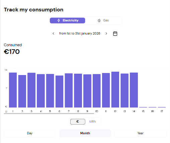This screenshot has height=143, width=170.
Task: Click the bar for day 11
Action: click(106, 90)
